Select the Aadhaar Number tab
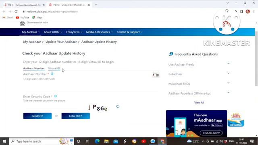This screenshot has height=145, width=258. pyautogui.click(x=34, y=68)
